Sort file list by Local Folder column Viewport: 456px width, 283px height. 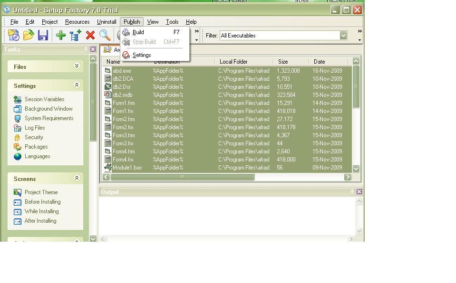point(244,62)
